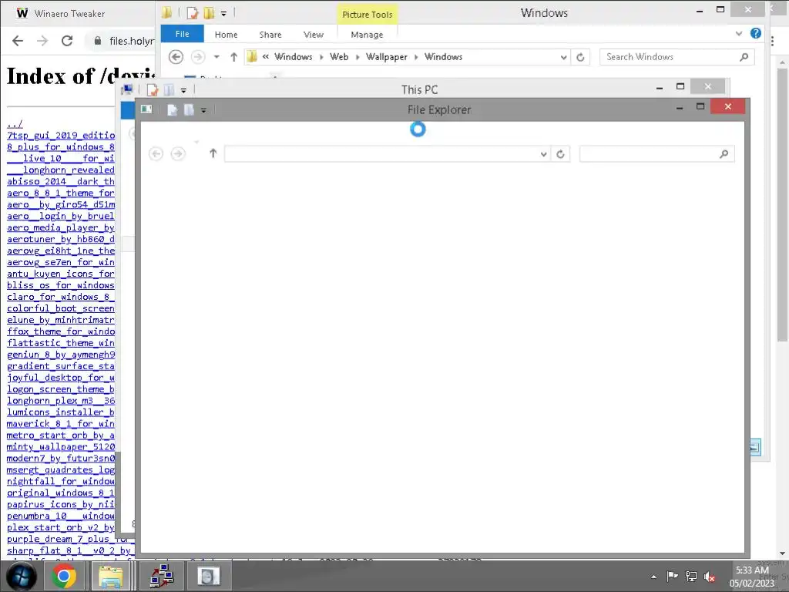The image size is (789, 592).
Task: Open File Explorer taskbar icon
Action: pyautogui.click(x=110, y=576)
